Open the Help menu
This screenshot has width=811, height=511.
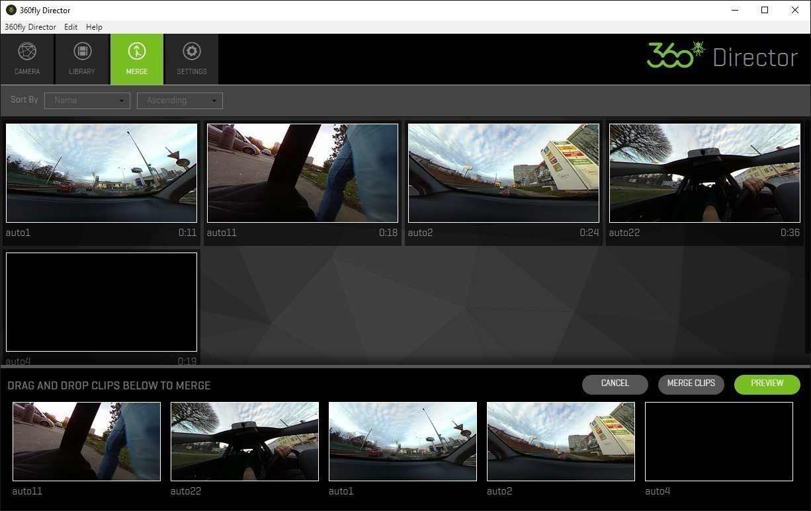click(94, 27)
